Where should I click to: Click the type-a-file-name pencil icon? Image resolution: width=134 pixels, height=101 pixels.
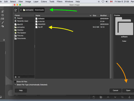tap(16, 10)
